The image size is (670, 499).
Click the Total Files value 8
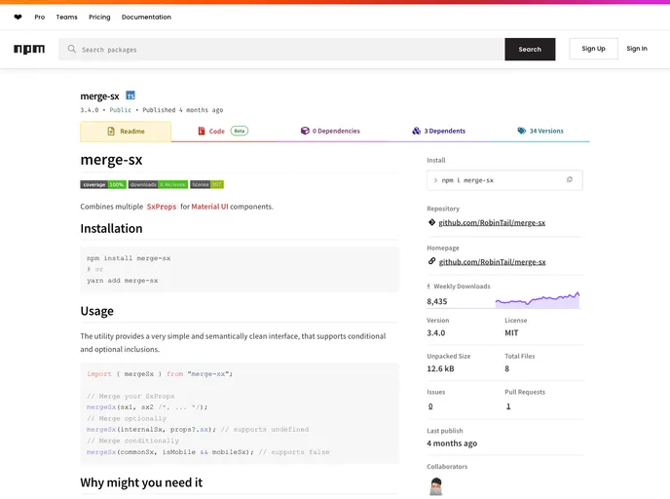pos(506,368)
